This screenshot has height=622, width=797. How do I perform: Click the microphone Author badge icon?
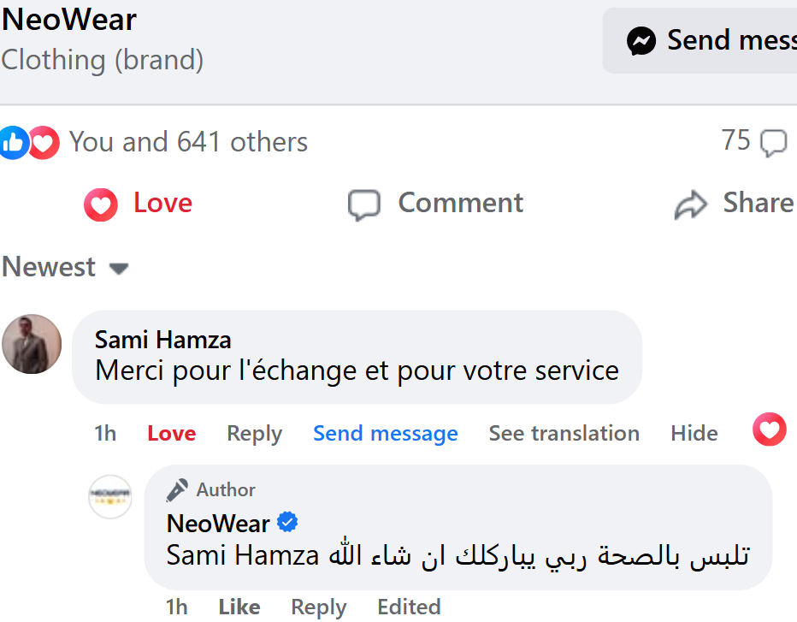[177, 490]
